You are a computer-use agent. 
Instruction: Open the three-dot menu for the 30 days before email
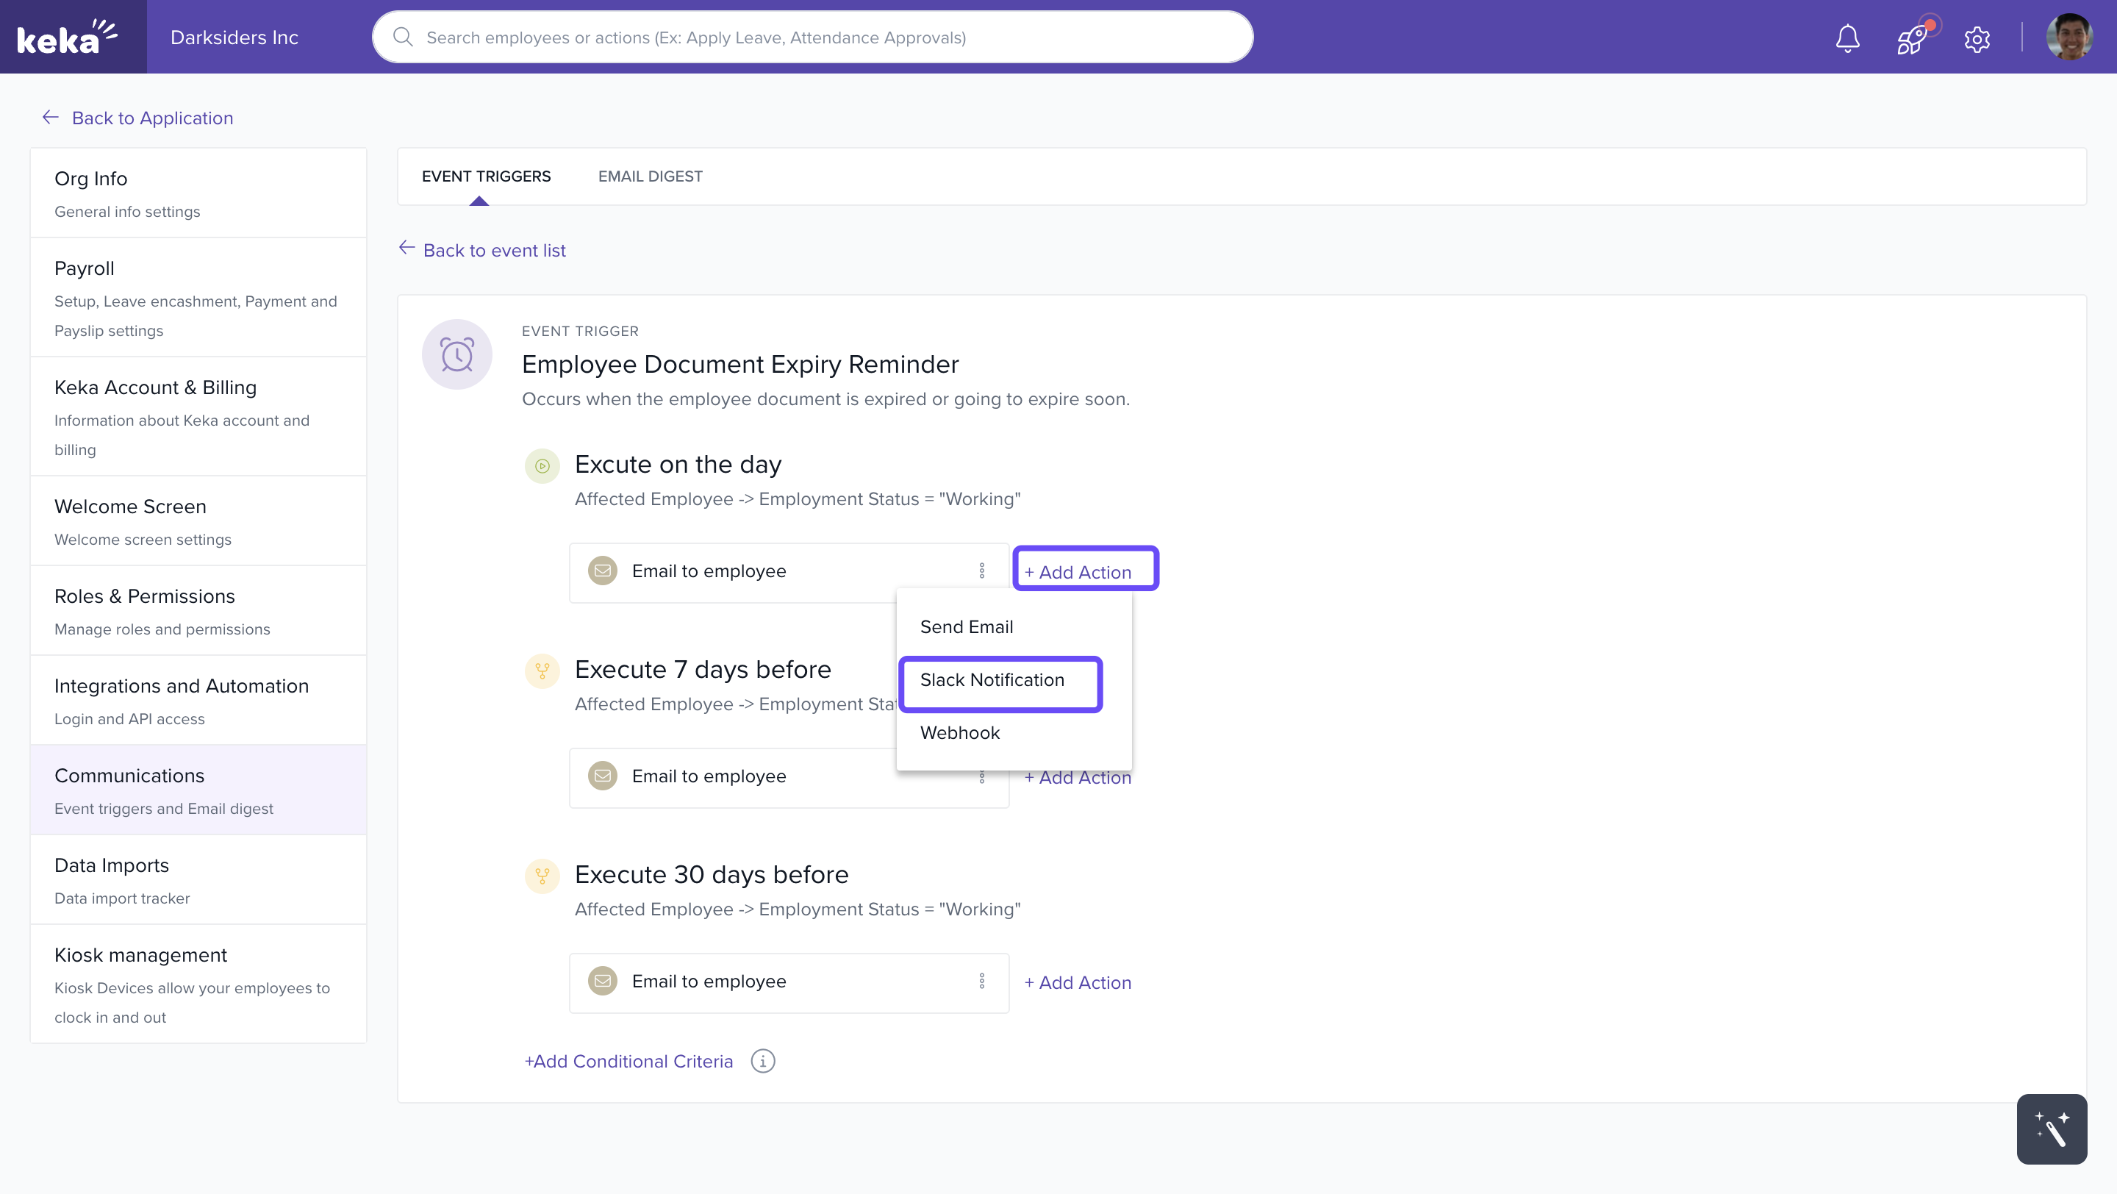(x=981, y=982)
